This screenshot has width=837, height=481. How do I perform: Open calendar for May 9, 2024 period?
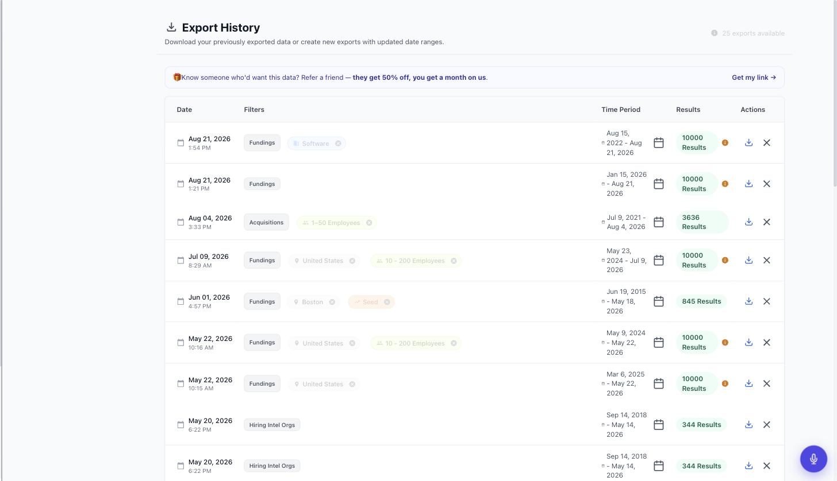coord(659,342)
